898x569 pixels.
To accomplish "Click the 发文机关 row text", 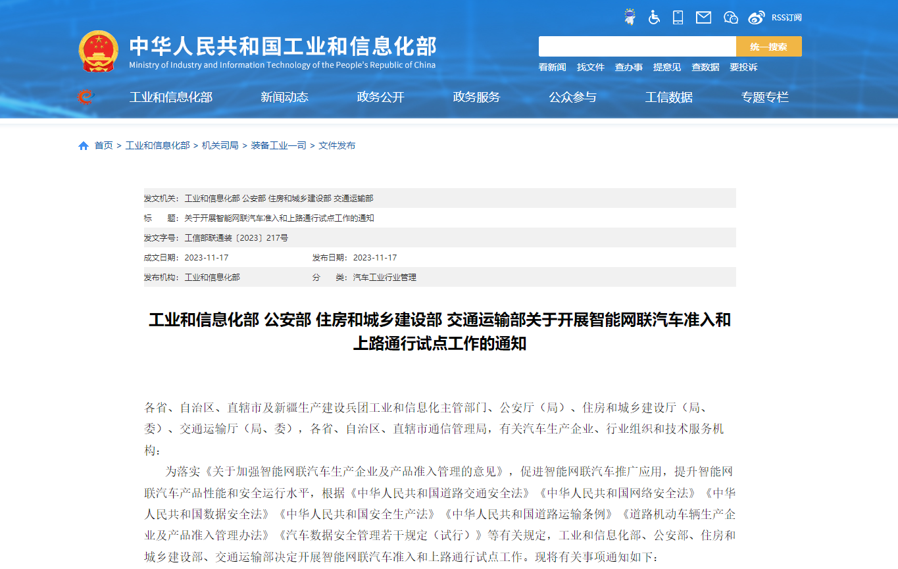I will pyautogui.click(x=279, y=199).
